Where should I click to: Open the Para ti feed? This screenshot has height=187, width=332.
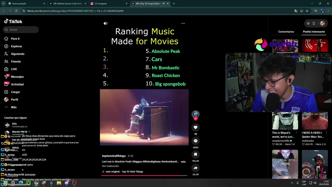(15, 39)
